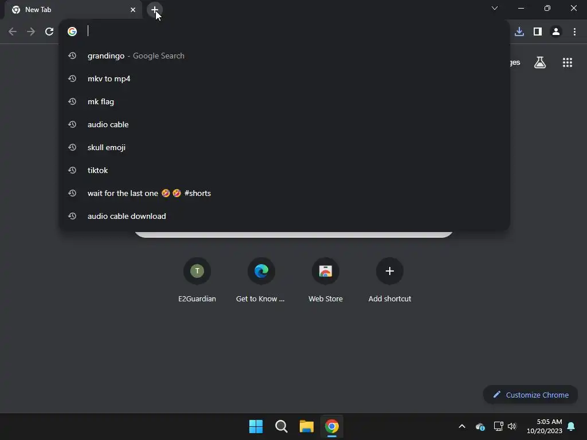This screenshot has width=587, height=440.
Task: Choose the 'tiktok' suggestion
Action: 284,170
